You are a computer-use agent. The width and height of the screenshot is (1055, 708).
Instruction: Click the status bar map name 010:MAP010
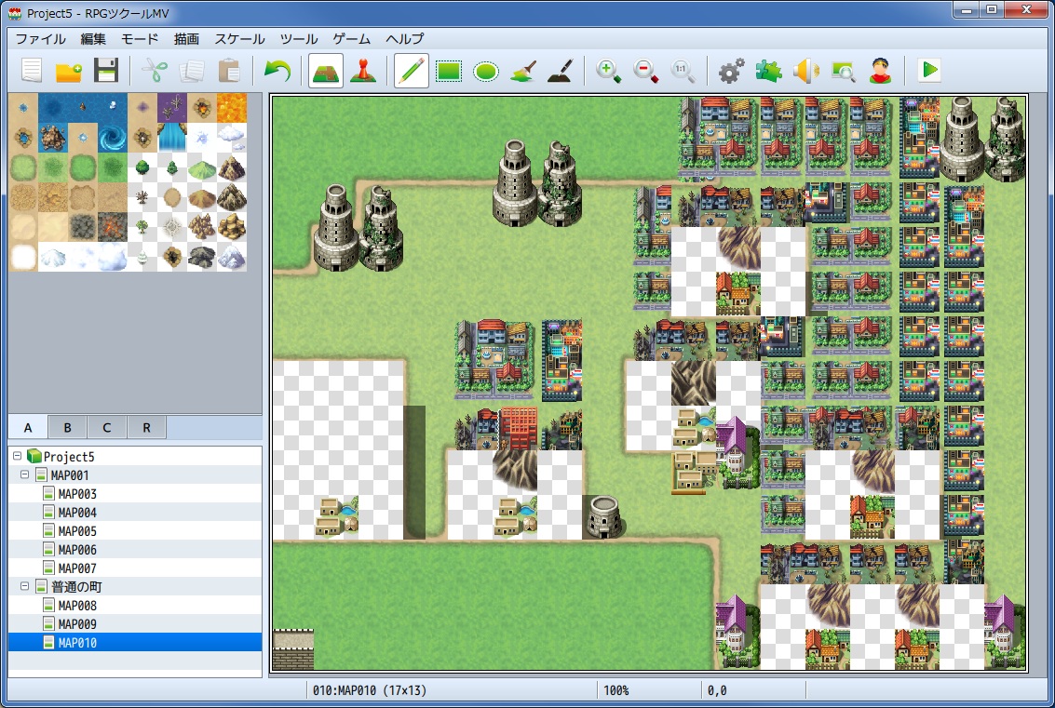point(370,690)
